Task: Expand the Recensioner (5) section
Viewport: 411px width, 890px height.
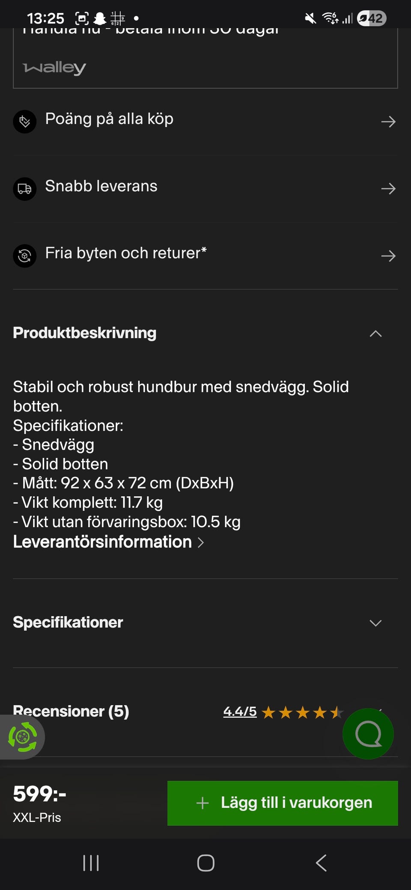Action: (x=71, y=711)
